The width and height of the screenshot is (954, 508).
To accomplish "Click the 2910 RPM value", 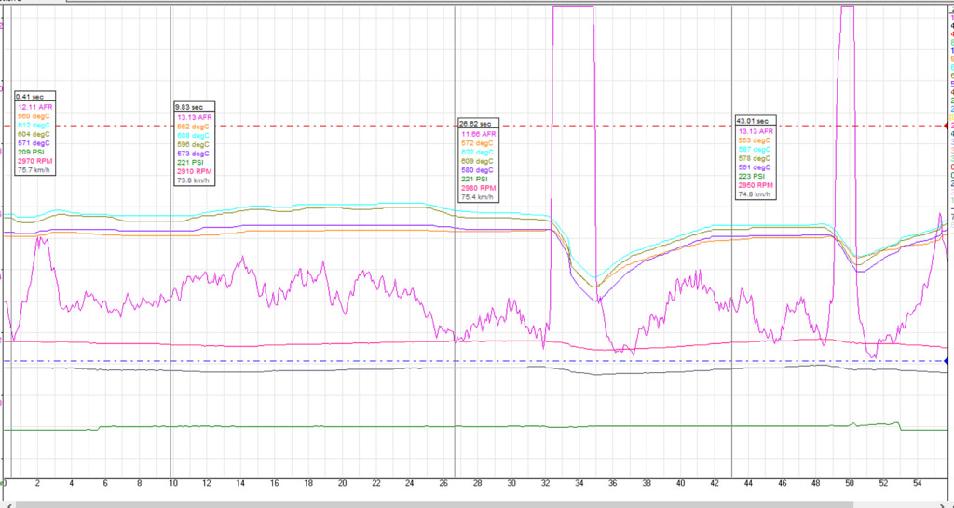I will tap(192, 172).
